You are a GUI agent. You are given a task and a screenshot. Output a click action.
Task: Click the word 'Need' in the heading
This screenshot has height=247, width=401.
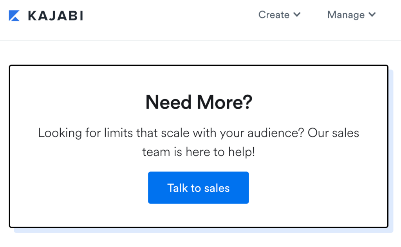(168, 102)
